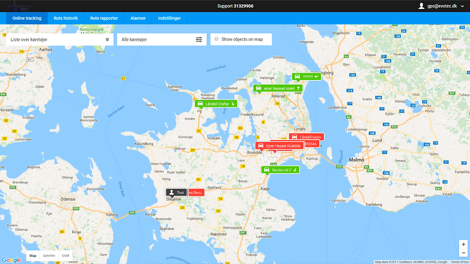Select Lånebil Crafter vehicle marker
The height and width of the screenshot is (264, 470).
click(x=216, y=104)
